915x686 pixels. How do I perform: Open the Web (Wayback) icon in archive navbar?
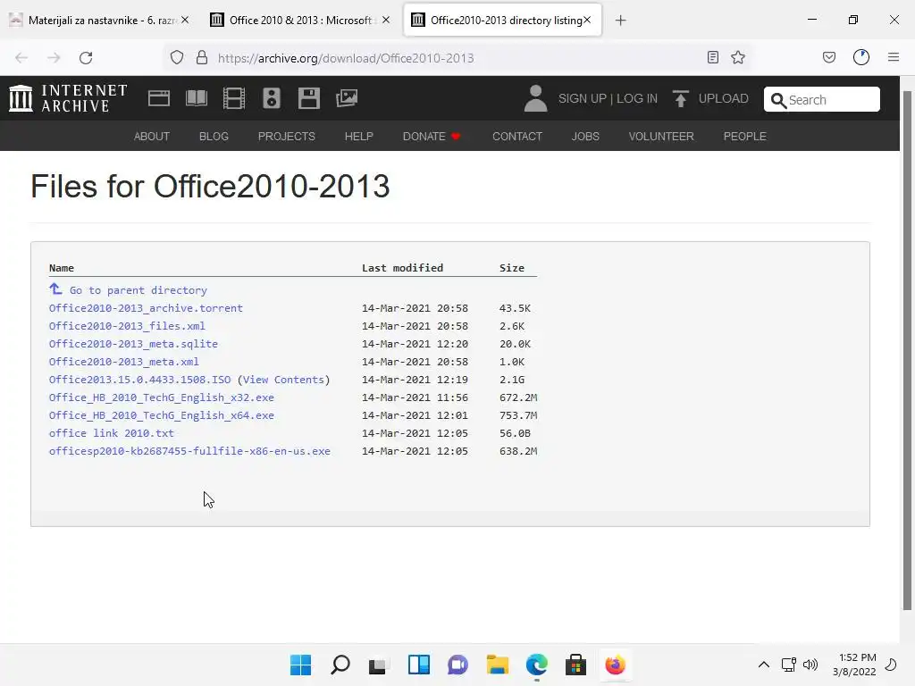tap(159, 98)
